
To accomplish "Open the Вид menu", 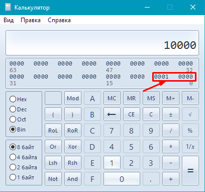I will click(x=9, y=20).
